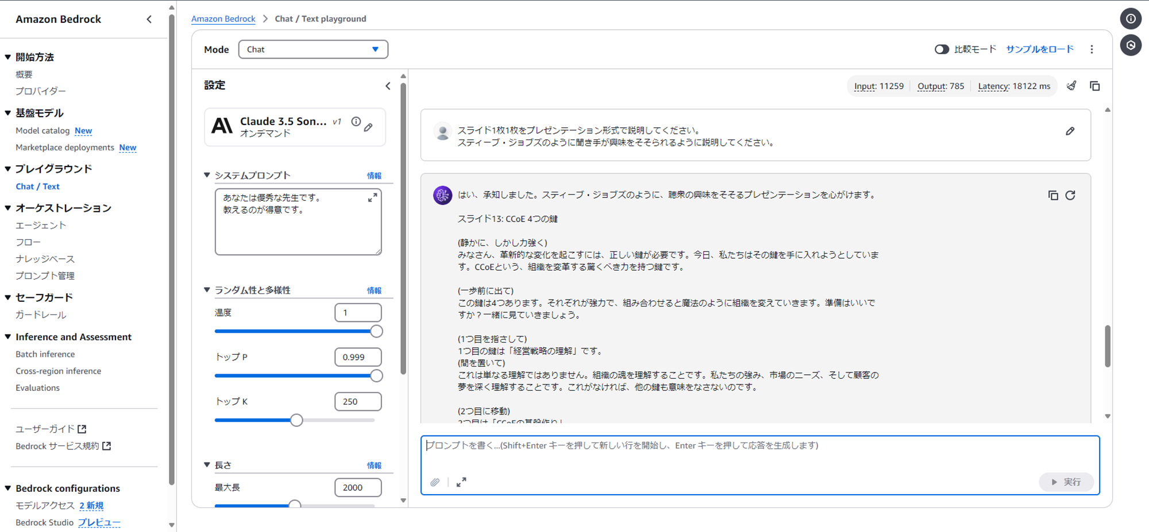Click the トップ K slider handle
Viewport: 1149px width, 532px height.
296,420
